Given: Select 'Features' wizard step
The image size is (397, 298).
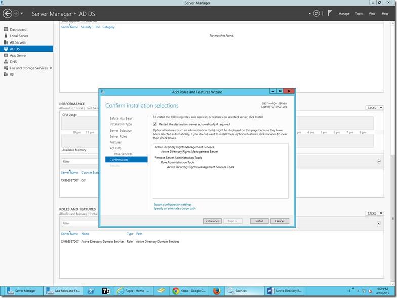Looking at the screenshot, I should 115,142.
